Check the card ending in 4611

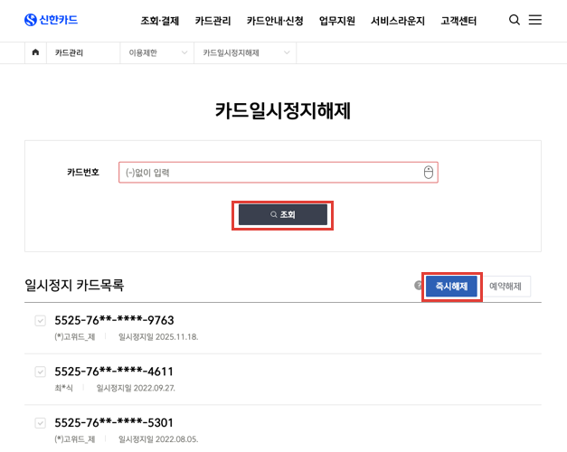[40, 372]
